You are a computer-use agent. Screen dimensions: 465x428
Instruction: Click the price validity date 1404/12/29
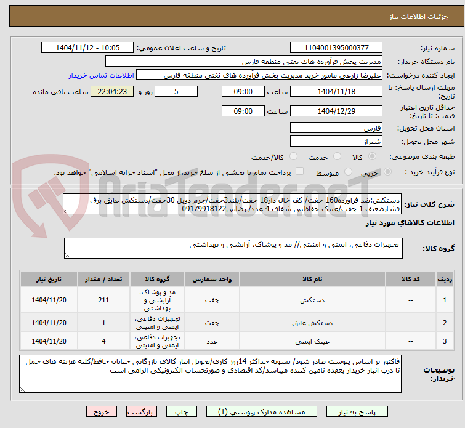[x=336, y=111]
